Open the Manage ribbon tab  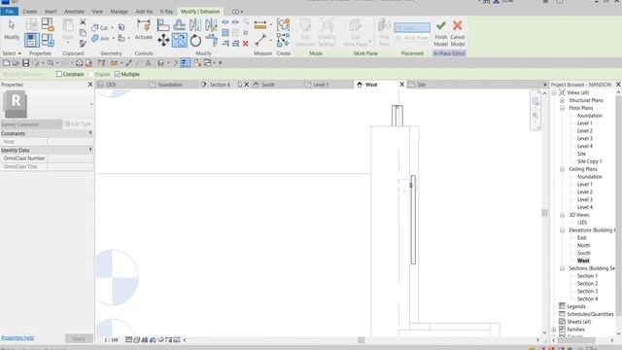coord(119,12)
